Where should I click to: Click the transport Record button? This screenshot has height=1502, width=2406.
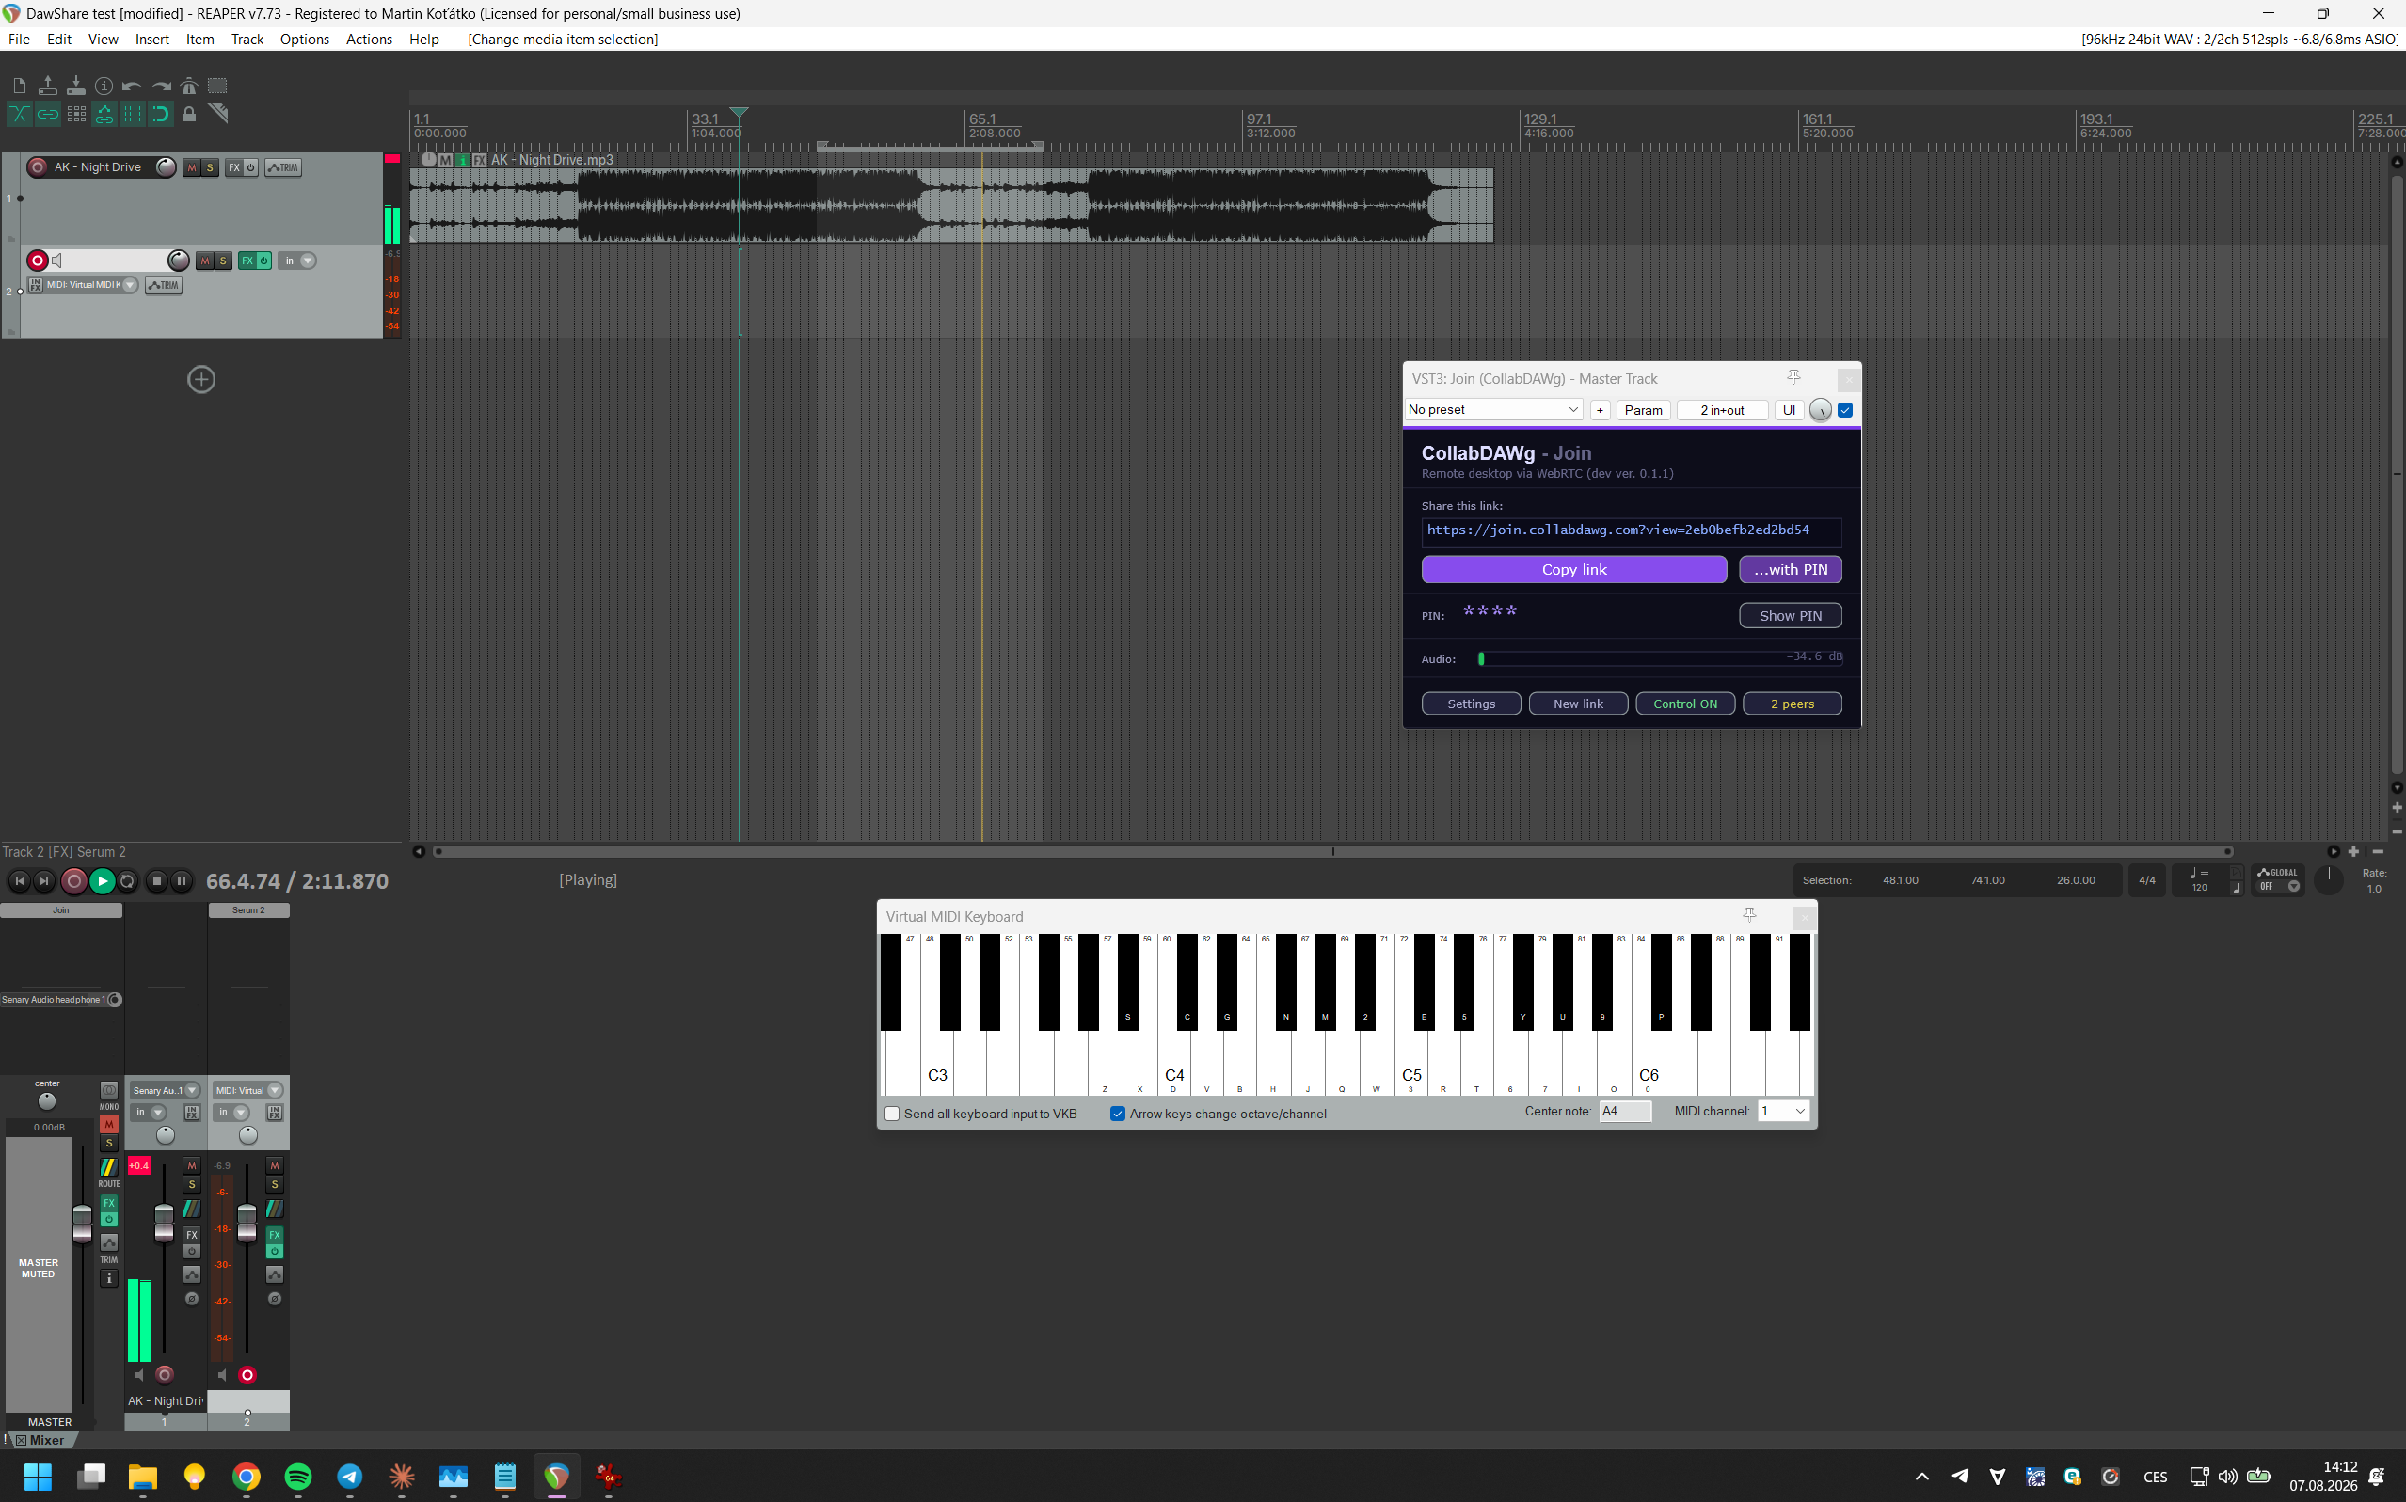(73, 881)
